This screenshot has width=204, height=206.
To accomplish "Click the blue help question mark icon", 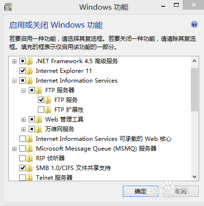I will coord(194,25).
